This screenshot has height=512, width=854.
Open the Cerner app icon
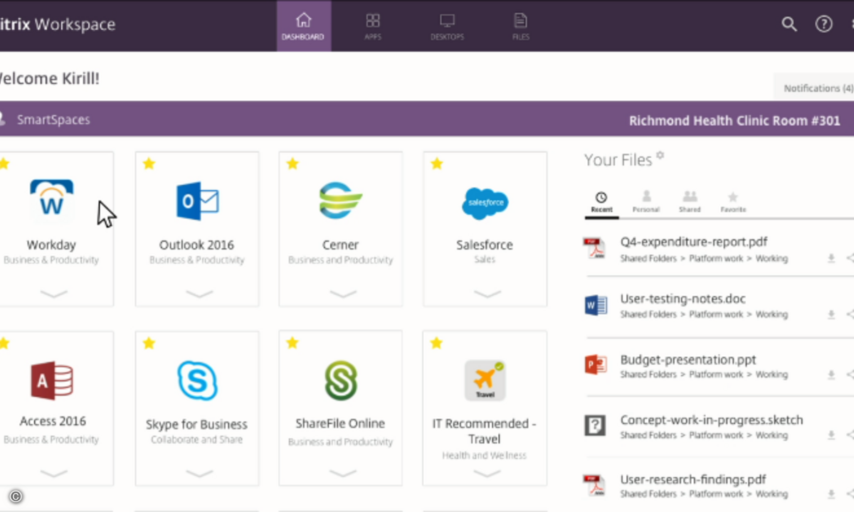[x=340, y=201]
